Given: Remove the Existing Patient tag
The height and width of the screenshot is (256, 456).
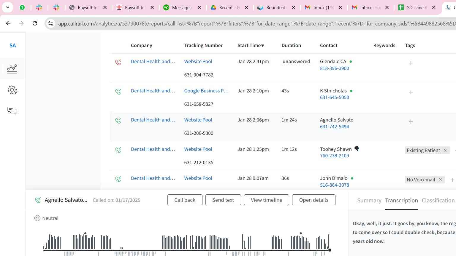Looking at the screenshot, I should click(x=445, y=150).
